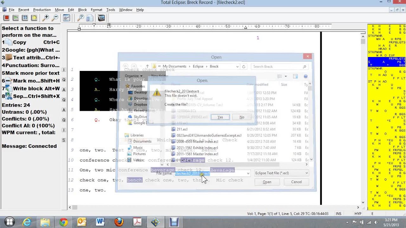Select Mark more prior text function

tap(31, 73)
